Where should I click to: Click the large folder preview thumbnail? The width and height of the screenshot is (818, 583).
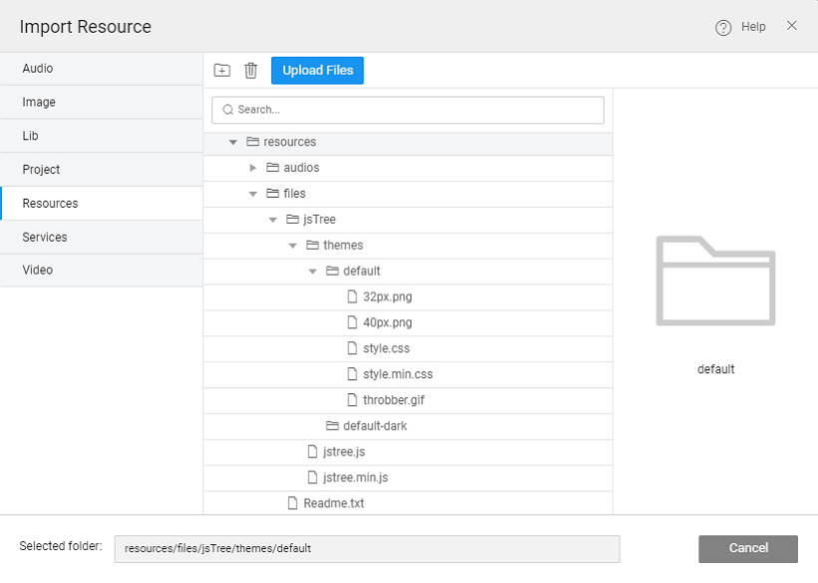[x=715, y=281]
